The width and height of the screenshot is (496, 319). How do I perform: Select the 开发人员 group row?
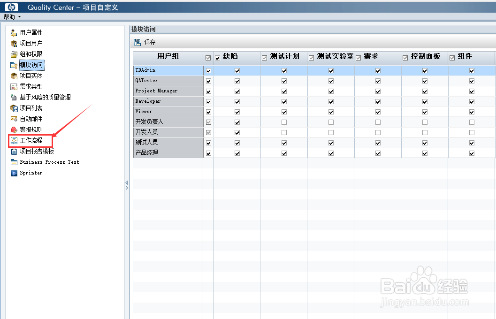[168, 132]
